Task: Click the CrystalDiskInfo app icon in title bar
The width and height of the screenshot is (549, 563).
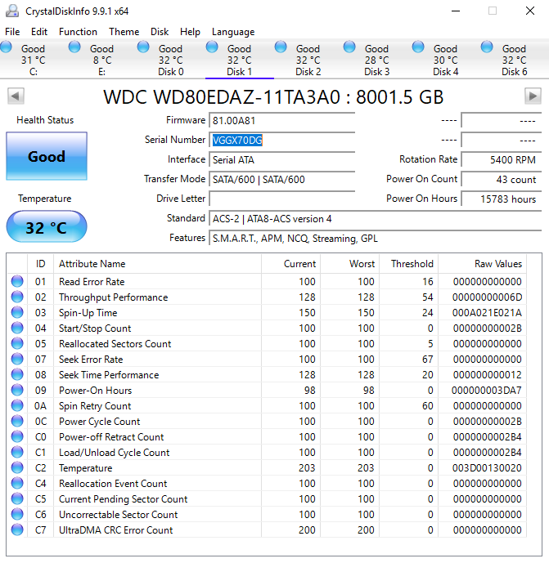Action: 12,11
